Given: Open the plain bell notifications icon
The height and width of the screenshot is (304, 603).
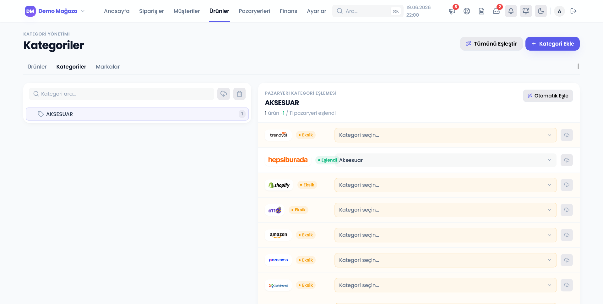Looking at the screenshot, I should click(511, 11).
